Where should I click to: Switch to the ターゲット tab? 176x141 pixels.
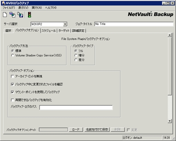tap(64, 31)
